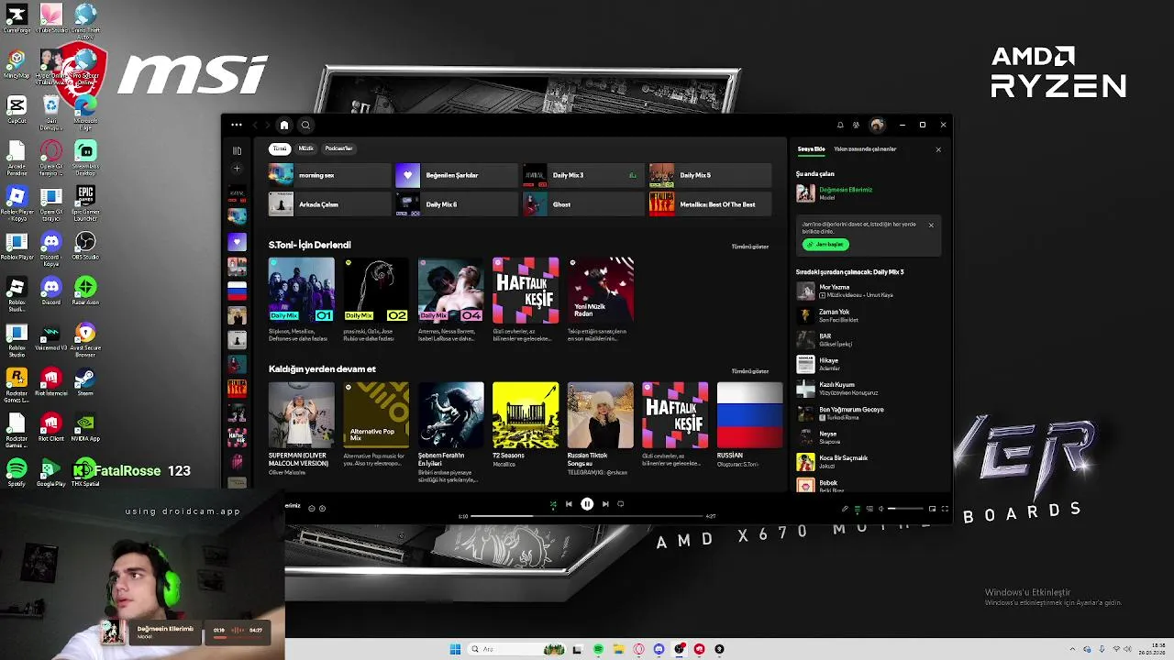Image resolution: width=1174 pixels, height=660 pixels.
Task: Show all for Kaldığın yerden devam et
Action: (749, 371)
